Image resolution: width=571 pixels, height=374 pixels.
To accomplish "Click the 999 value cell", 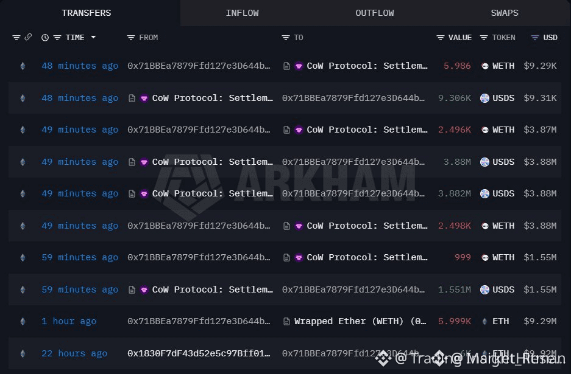I will [463, 257].
